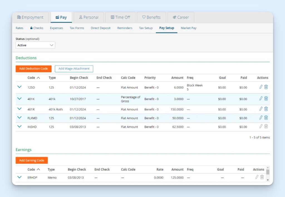Edit the FLXMD deduction entry
The height and width of the screenshot is (197, 285).
point(261,118)
